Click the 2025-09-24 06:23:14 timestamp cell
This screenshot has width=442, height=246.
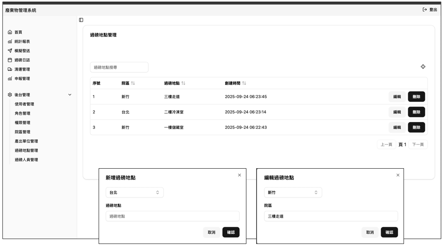(x=246, y=112)
